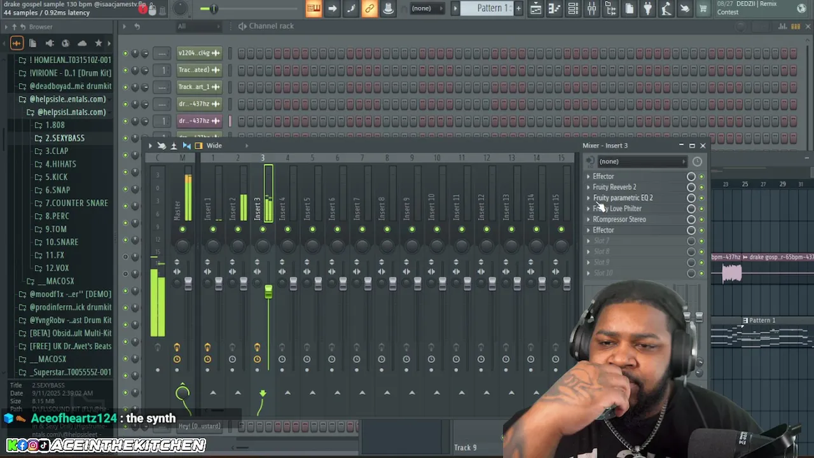Open the shopping cart content library

click(x=703, y=8)
